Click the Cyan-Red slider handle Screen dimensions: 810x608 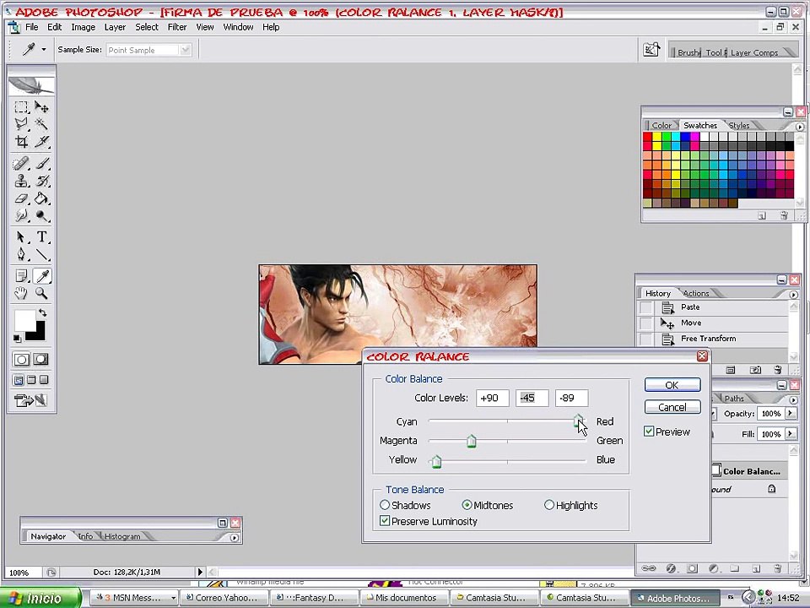click(578, 421)
